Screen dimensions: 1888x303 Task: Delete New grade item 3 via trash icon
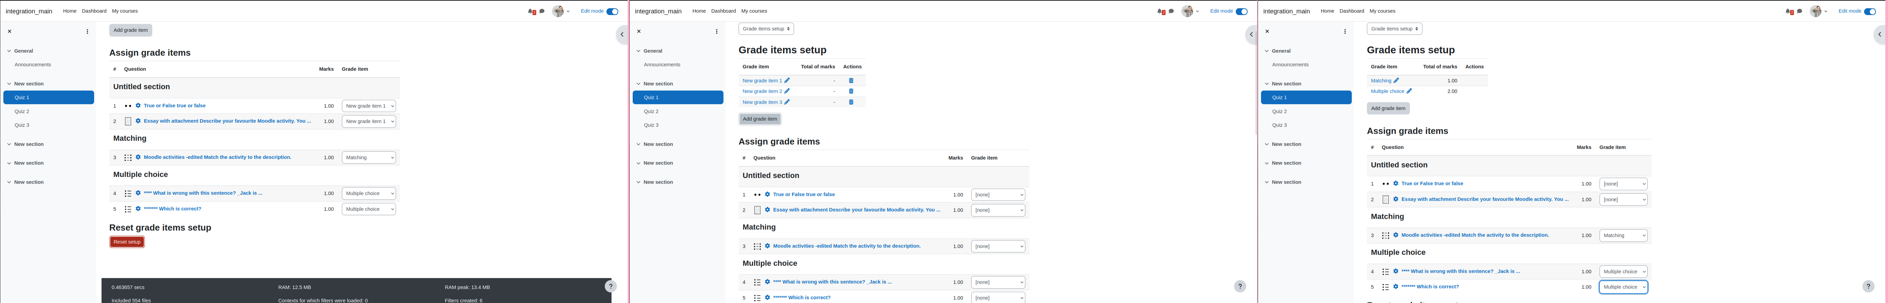[851, 102]
